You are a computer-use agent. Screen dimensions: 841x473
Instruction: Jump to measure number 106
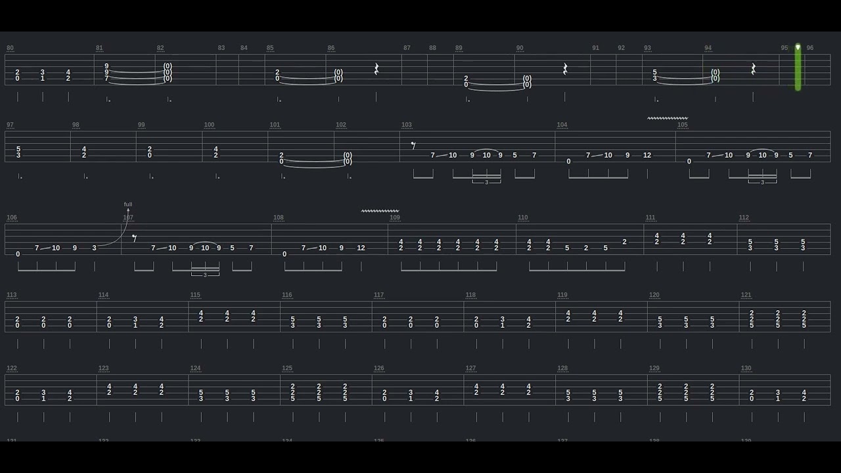[11, 217]
